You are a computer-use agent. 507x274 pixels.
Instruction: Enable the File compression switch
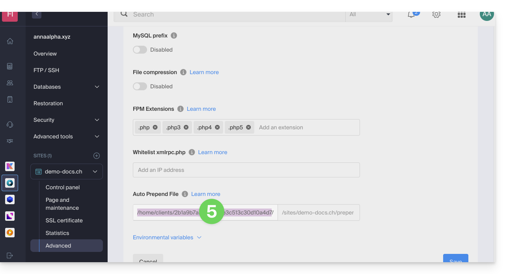(x=140, y=86)
